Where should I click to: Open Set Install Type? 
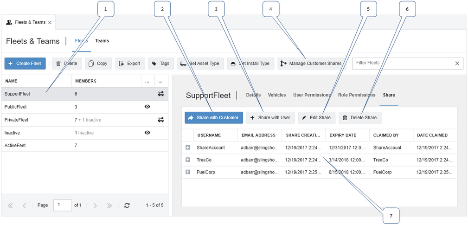click(x=250, y=64)
